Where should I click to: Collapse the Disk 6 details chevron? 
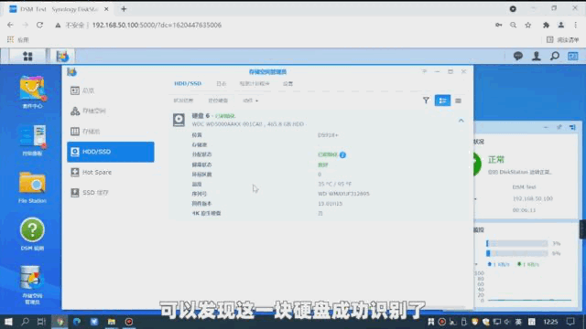(x=461, y=121)
